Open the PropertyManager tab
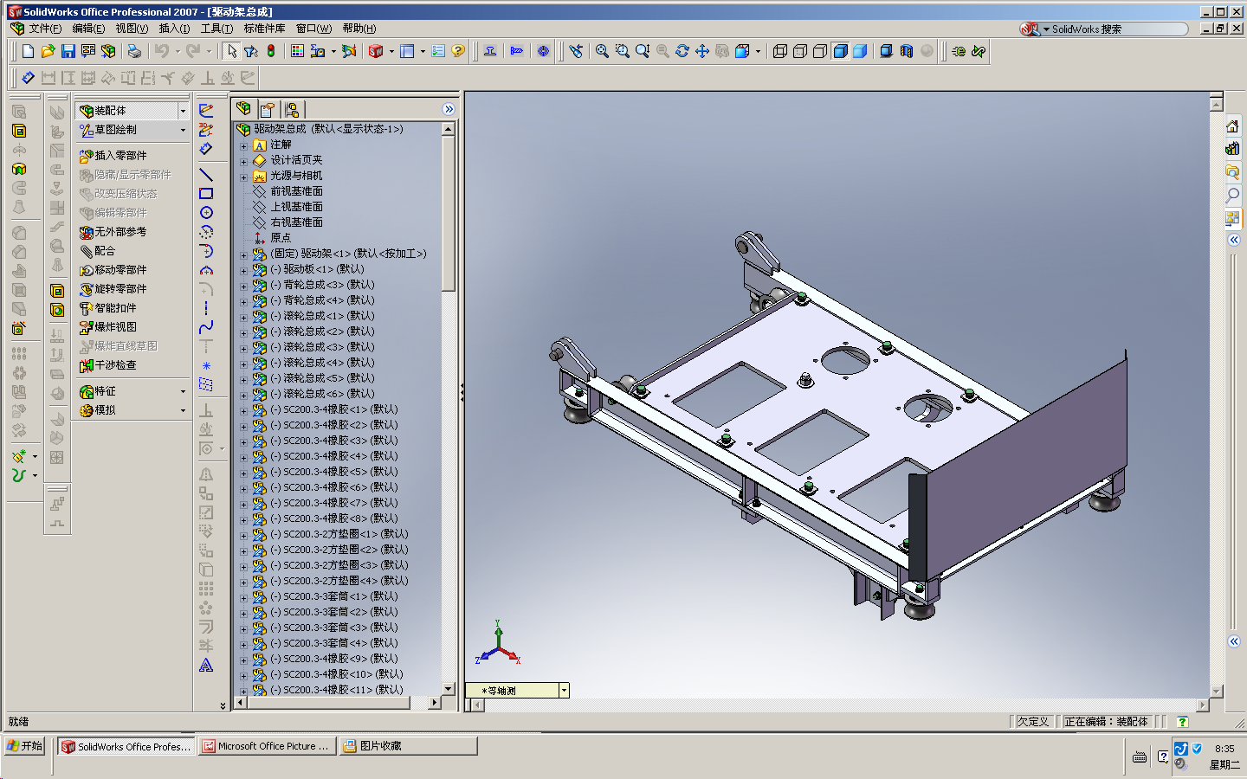This screenshot has height=779, width=1247. [268, 109]
